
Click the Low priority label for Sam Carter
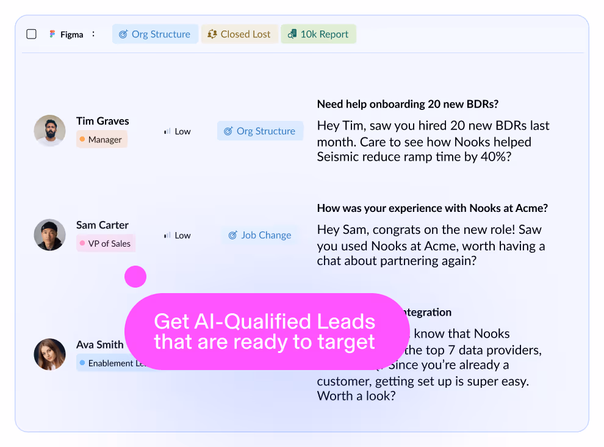[182, 236]
